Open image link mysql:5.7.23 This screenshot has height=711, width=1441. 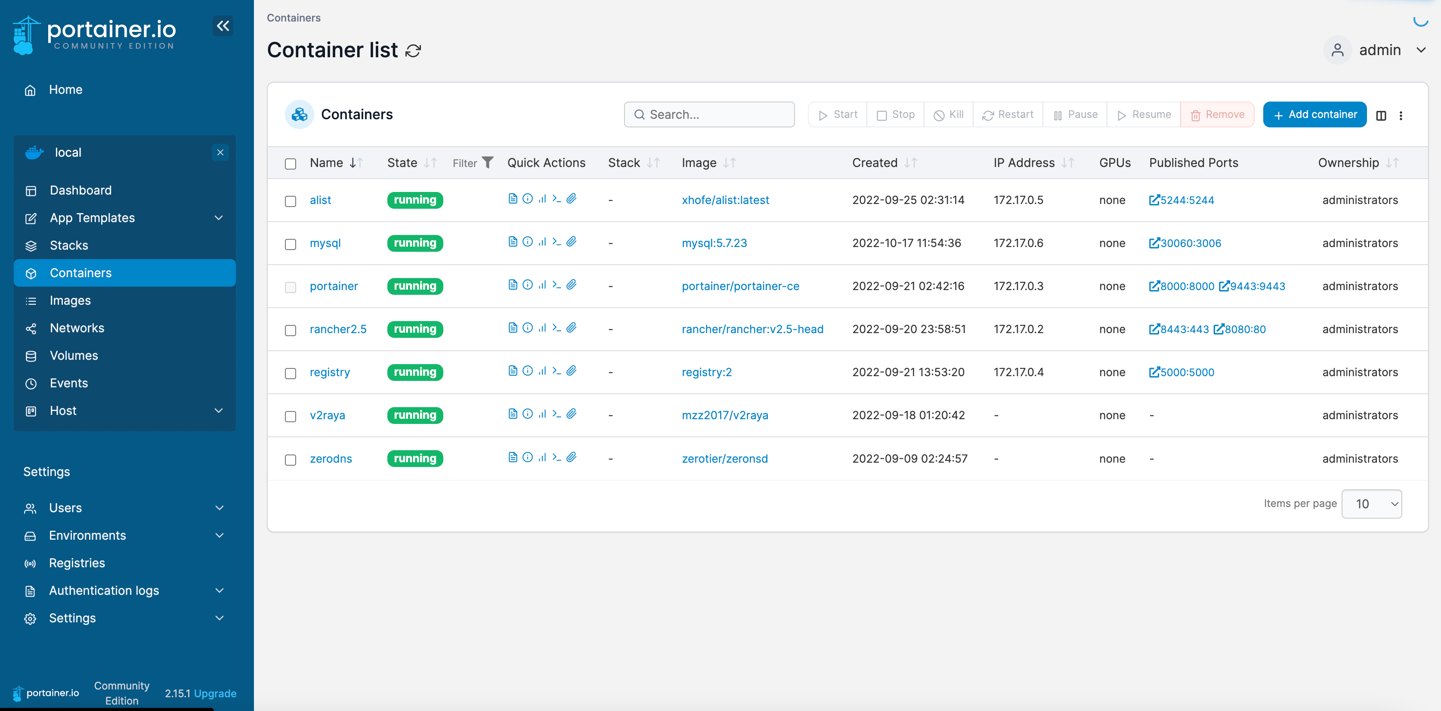click(714, 243)
